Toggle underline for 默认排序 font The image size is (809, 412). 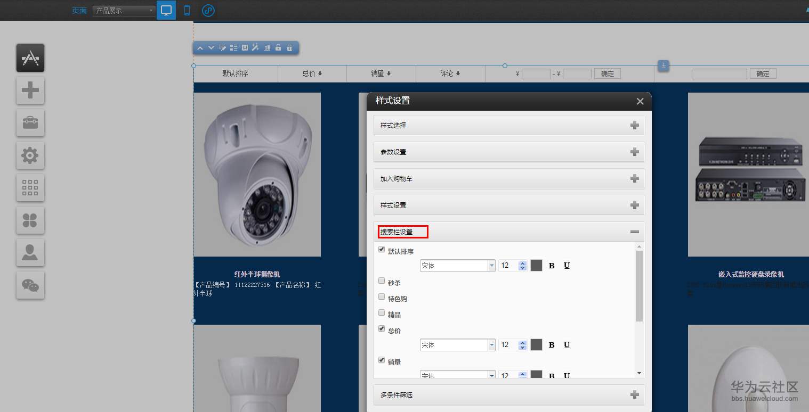(567, 266)
